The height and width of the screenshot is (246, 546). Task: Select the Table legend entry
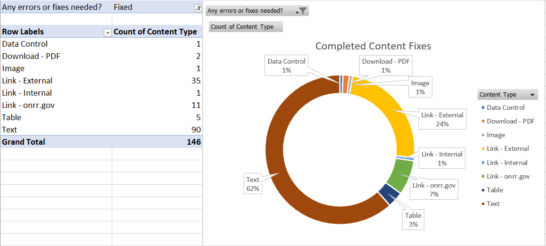(x=495, y=190)
